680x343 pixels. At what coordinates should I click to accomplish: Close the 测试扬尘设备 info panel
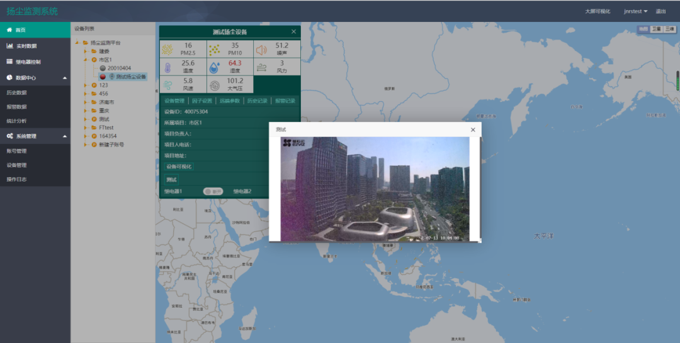tap(293, 31)
